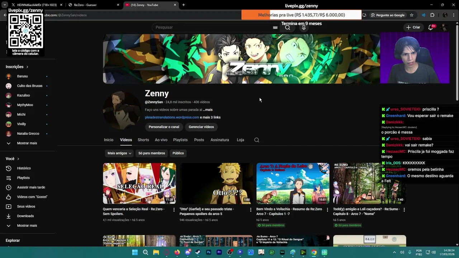Switch to Ao vivo channel tab
The width and height of the screenshot is (459, 258).
[161, 140]
